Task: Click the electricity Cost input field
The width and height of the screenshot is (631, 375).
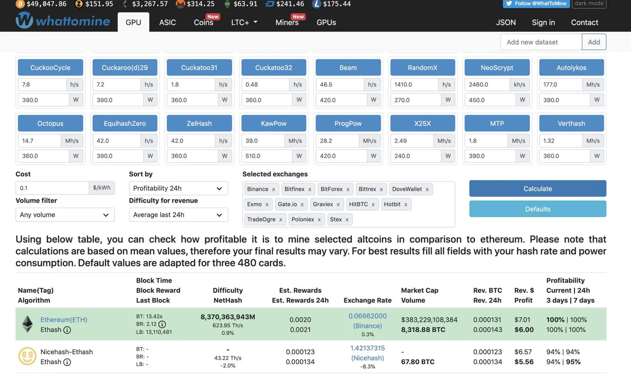Action: pyautogui.click(x=52, y=188)
